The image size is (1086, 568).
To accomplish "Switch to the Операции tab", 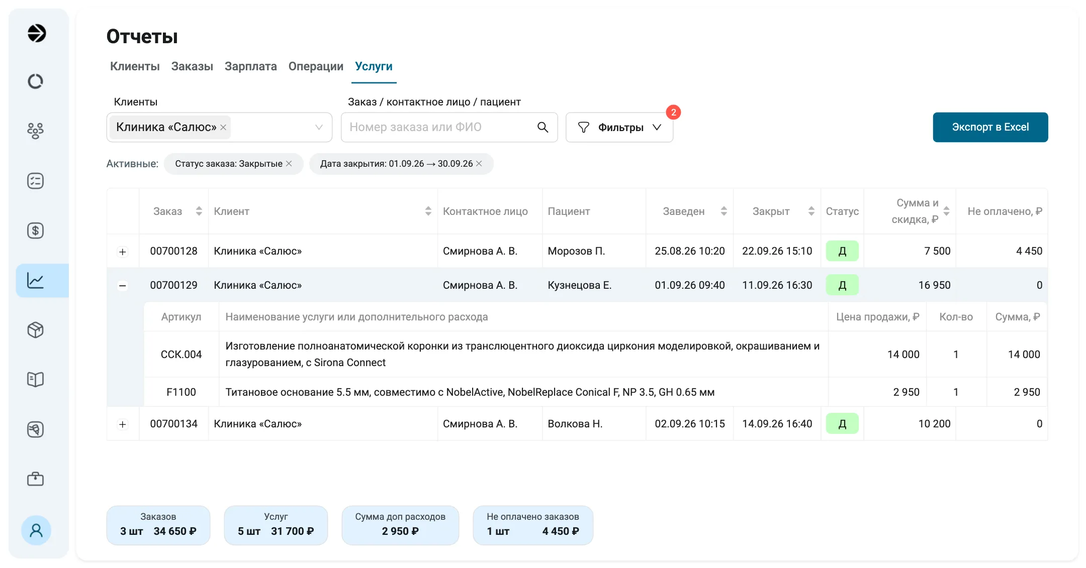I will pyautogui.click(x=316, y=66).
